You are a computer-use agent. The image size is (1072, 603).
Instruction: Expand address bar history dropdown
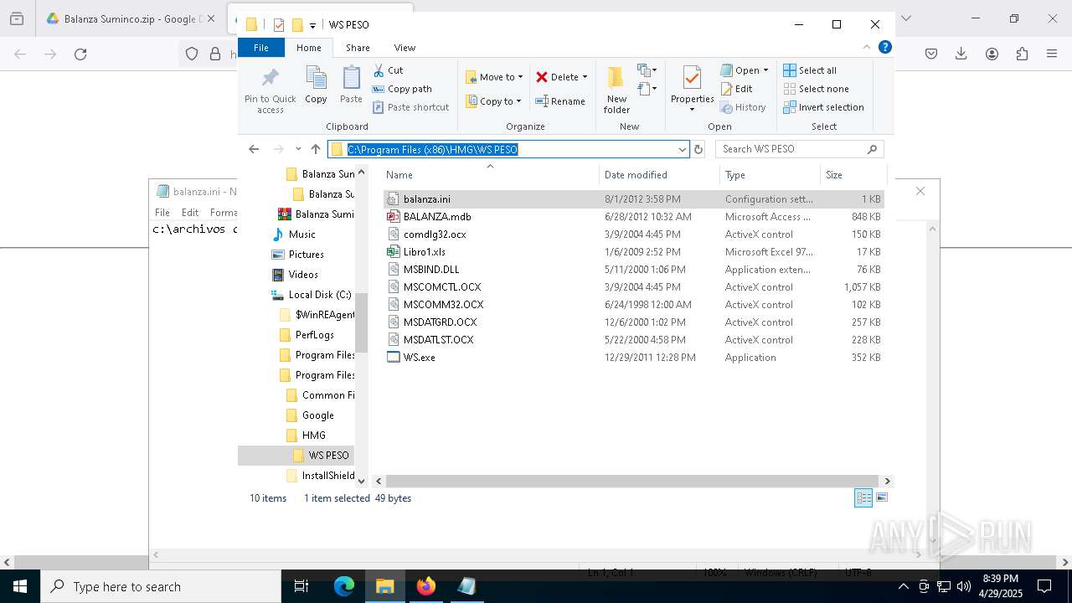tap(682, 149)
